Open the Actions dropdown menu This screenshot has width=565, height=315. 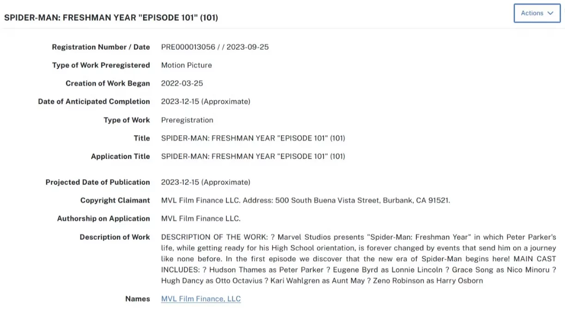[x=537, y=13]
